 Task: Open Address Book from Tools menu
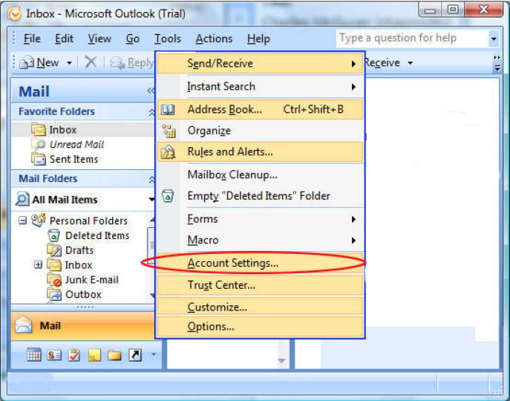point(260,109)
